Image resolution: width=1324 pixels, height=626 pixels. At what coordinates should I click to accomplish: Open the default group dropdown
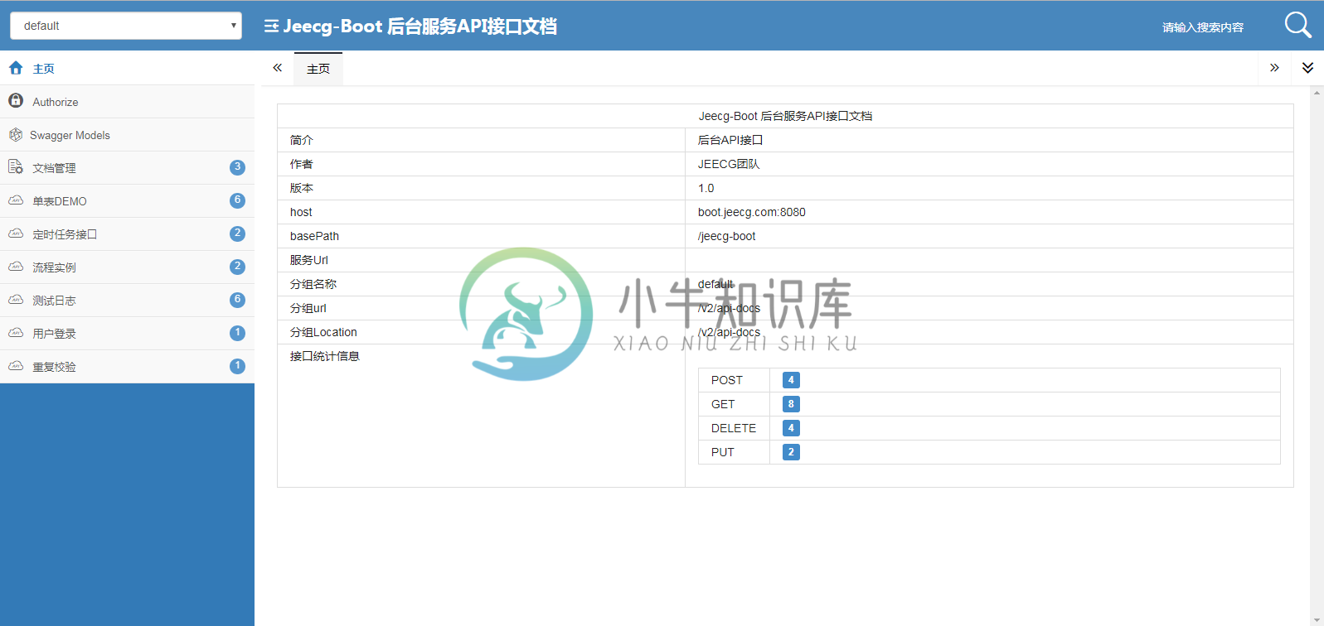(126, 26)
